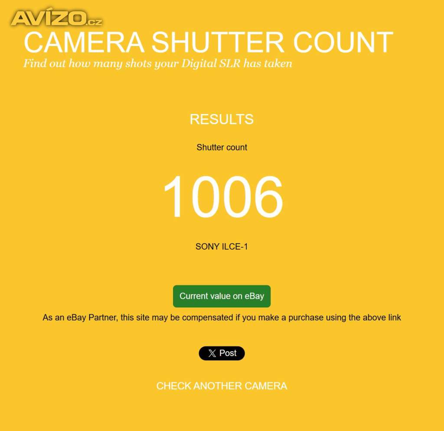Select the 1006 shutter count number
Image resolution: width=444 pixels, height=431 pixels.
tap(223, 196)
